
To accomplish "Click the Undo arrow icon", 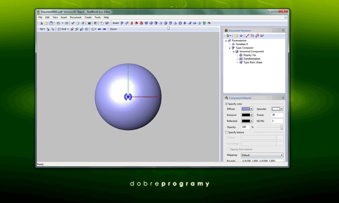I will point(58,23).
